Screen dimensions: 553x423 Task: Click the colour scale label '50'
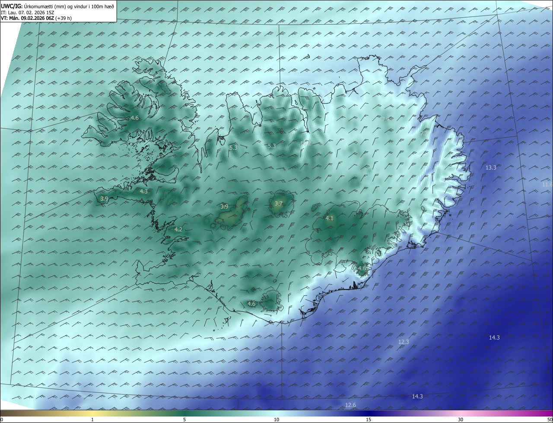(550, 420)
